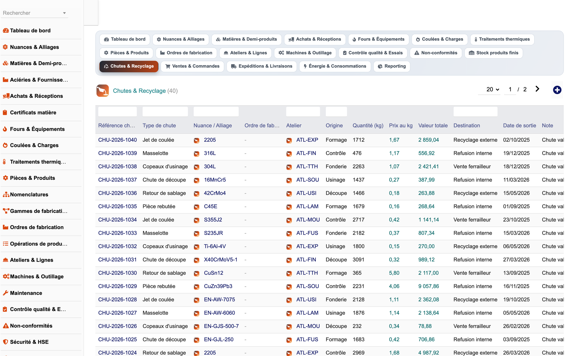Open Maintenance wrench icon in sidebar
Image resolution: width=576 pixels, height=356 pixels.
(x=5, y=293)
